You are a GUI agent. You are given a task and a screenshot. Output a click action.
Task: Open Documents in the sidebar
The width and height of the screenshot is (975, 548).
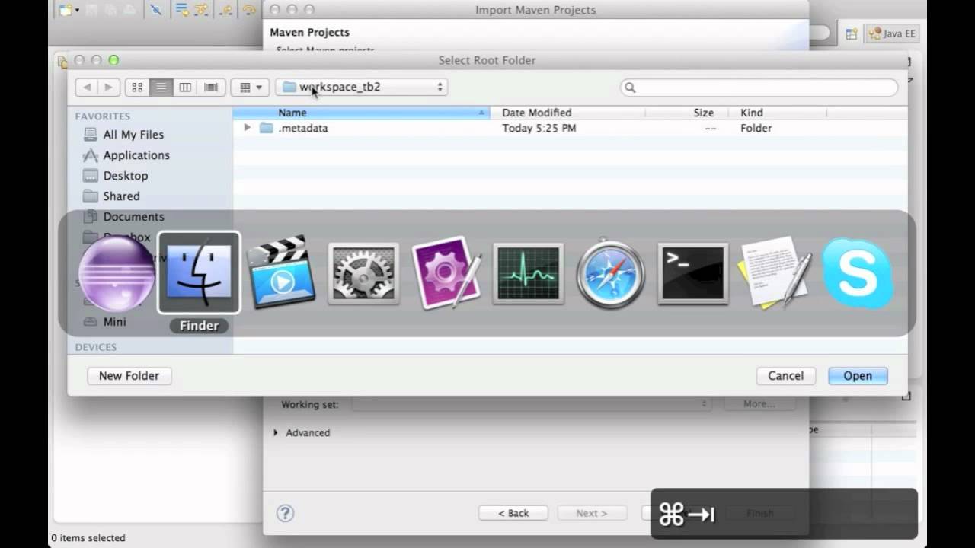(x=133, y=217)
